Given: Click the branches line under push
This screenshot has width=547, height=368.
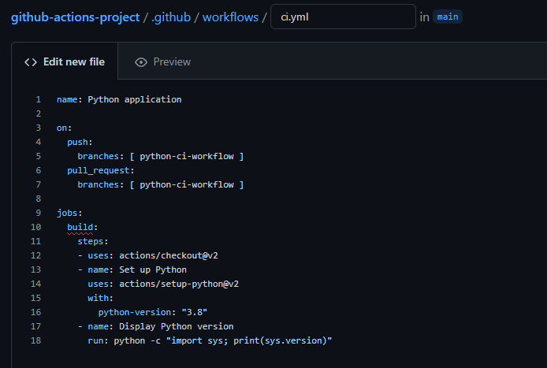Looking at the screenshot, I should pyautogui.click(x=161, y=156).
